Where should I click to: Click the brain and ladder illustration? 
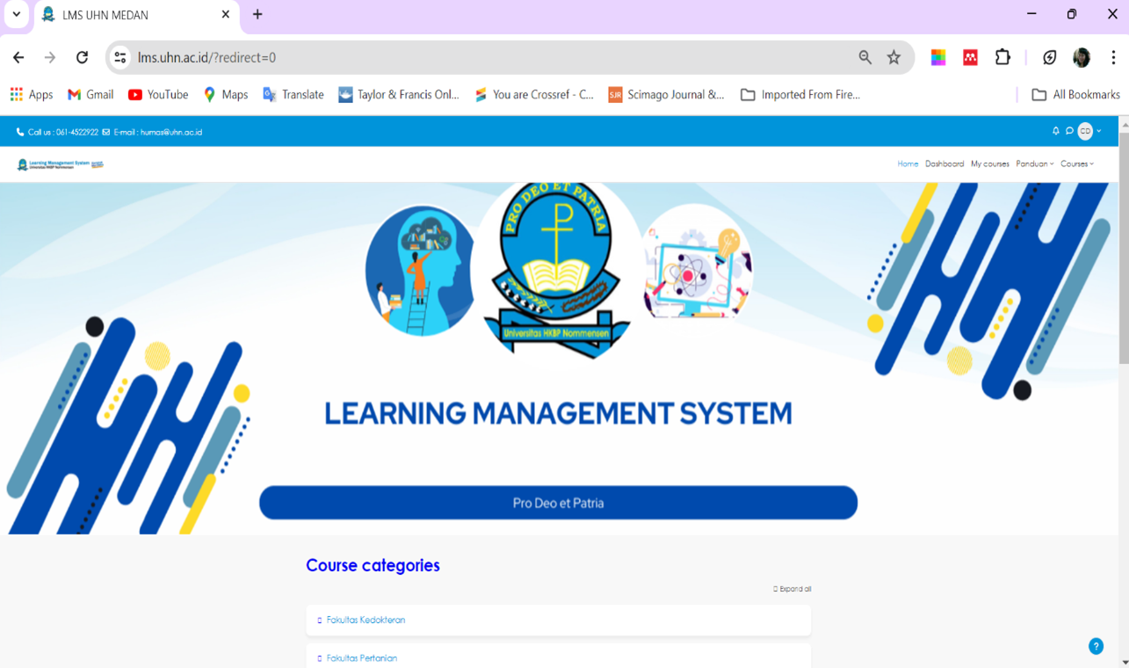click(420, 271)
